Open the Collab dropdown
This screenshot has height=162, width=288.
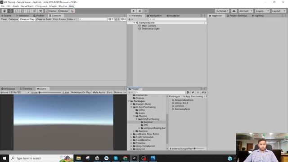[x=222, y=11]
